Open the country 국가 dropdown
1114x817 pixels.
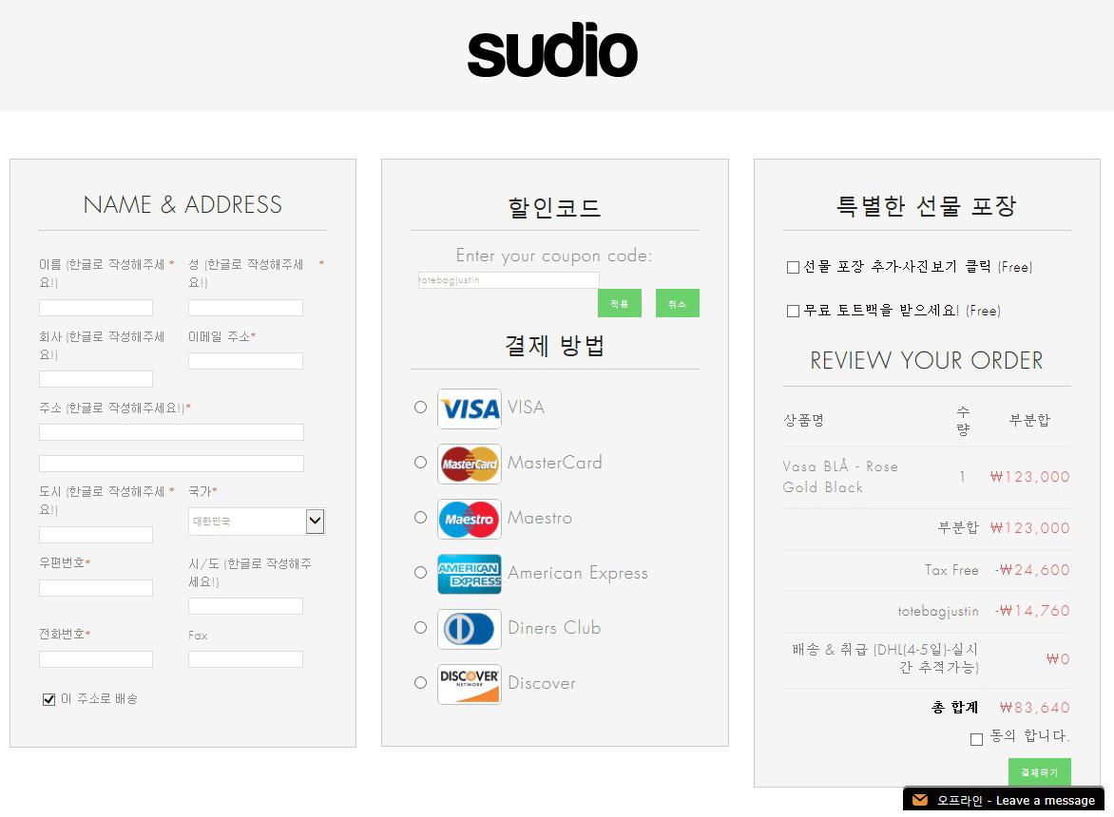click(257, 521)
